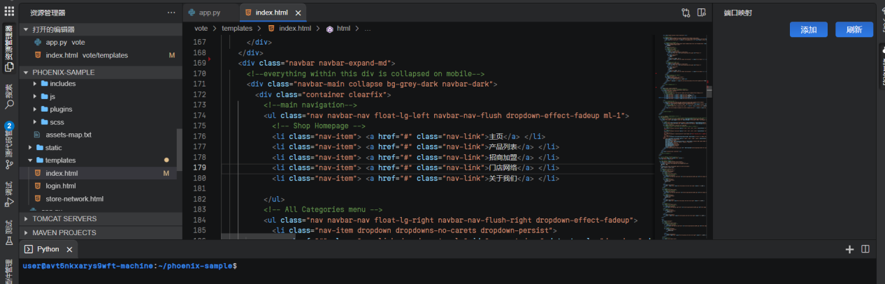885x284 pixels.
Task: Expand the MAVEN PROJECTS section
Action: (27, 232)
